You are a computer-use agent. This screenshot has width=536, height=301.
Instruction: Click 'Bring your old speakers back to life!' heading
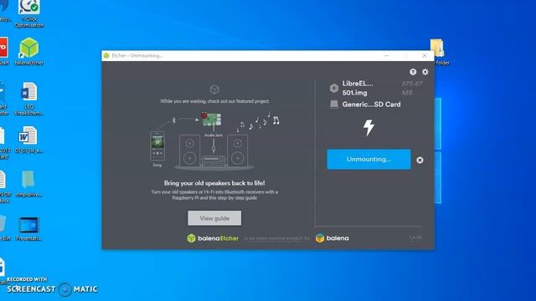coord(214,183)
